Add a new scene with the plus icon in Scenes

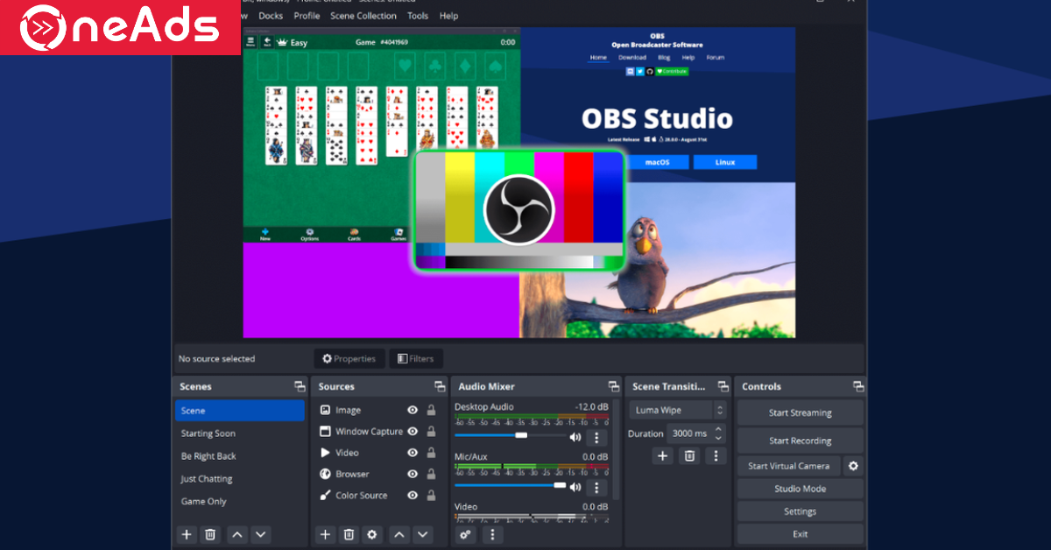click(187, 534)
